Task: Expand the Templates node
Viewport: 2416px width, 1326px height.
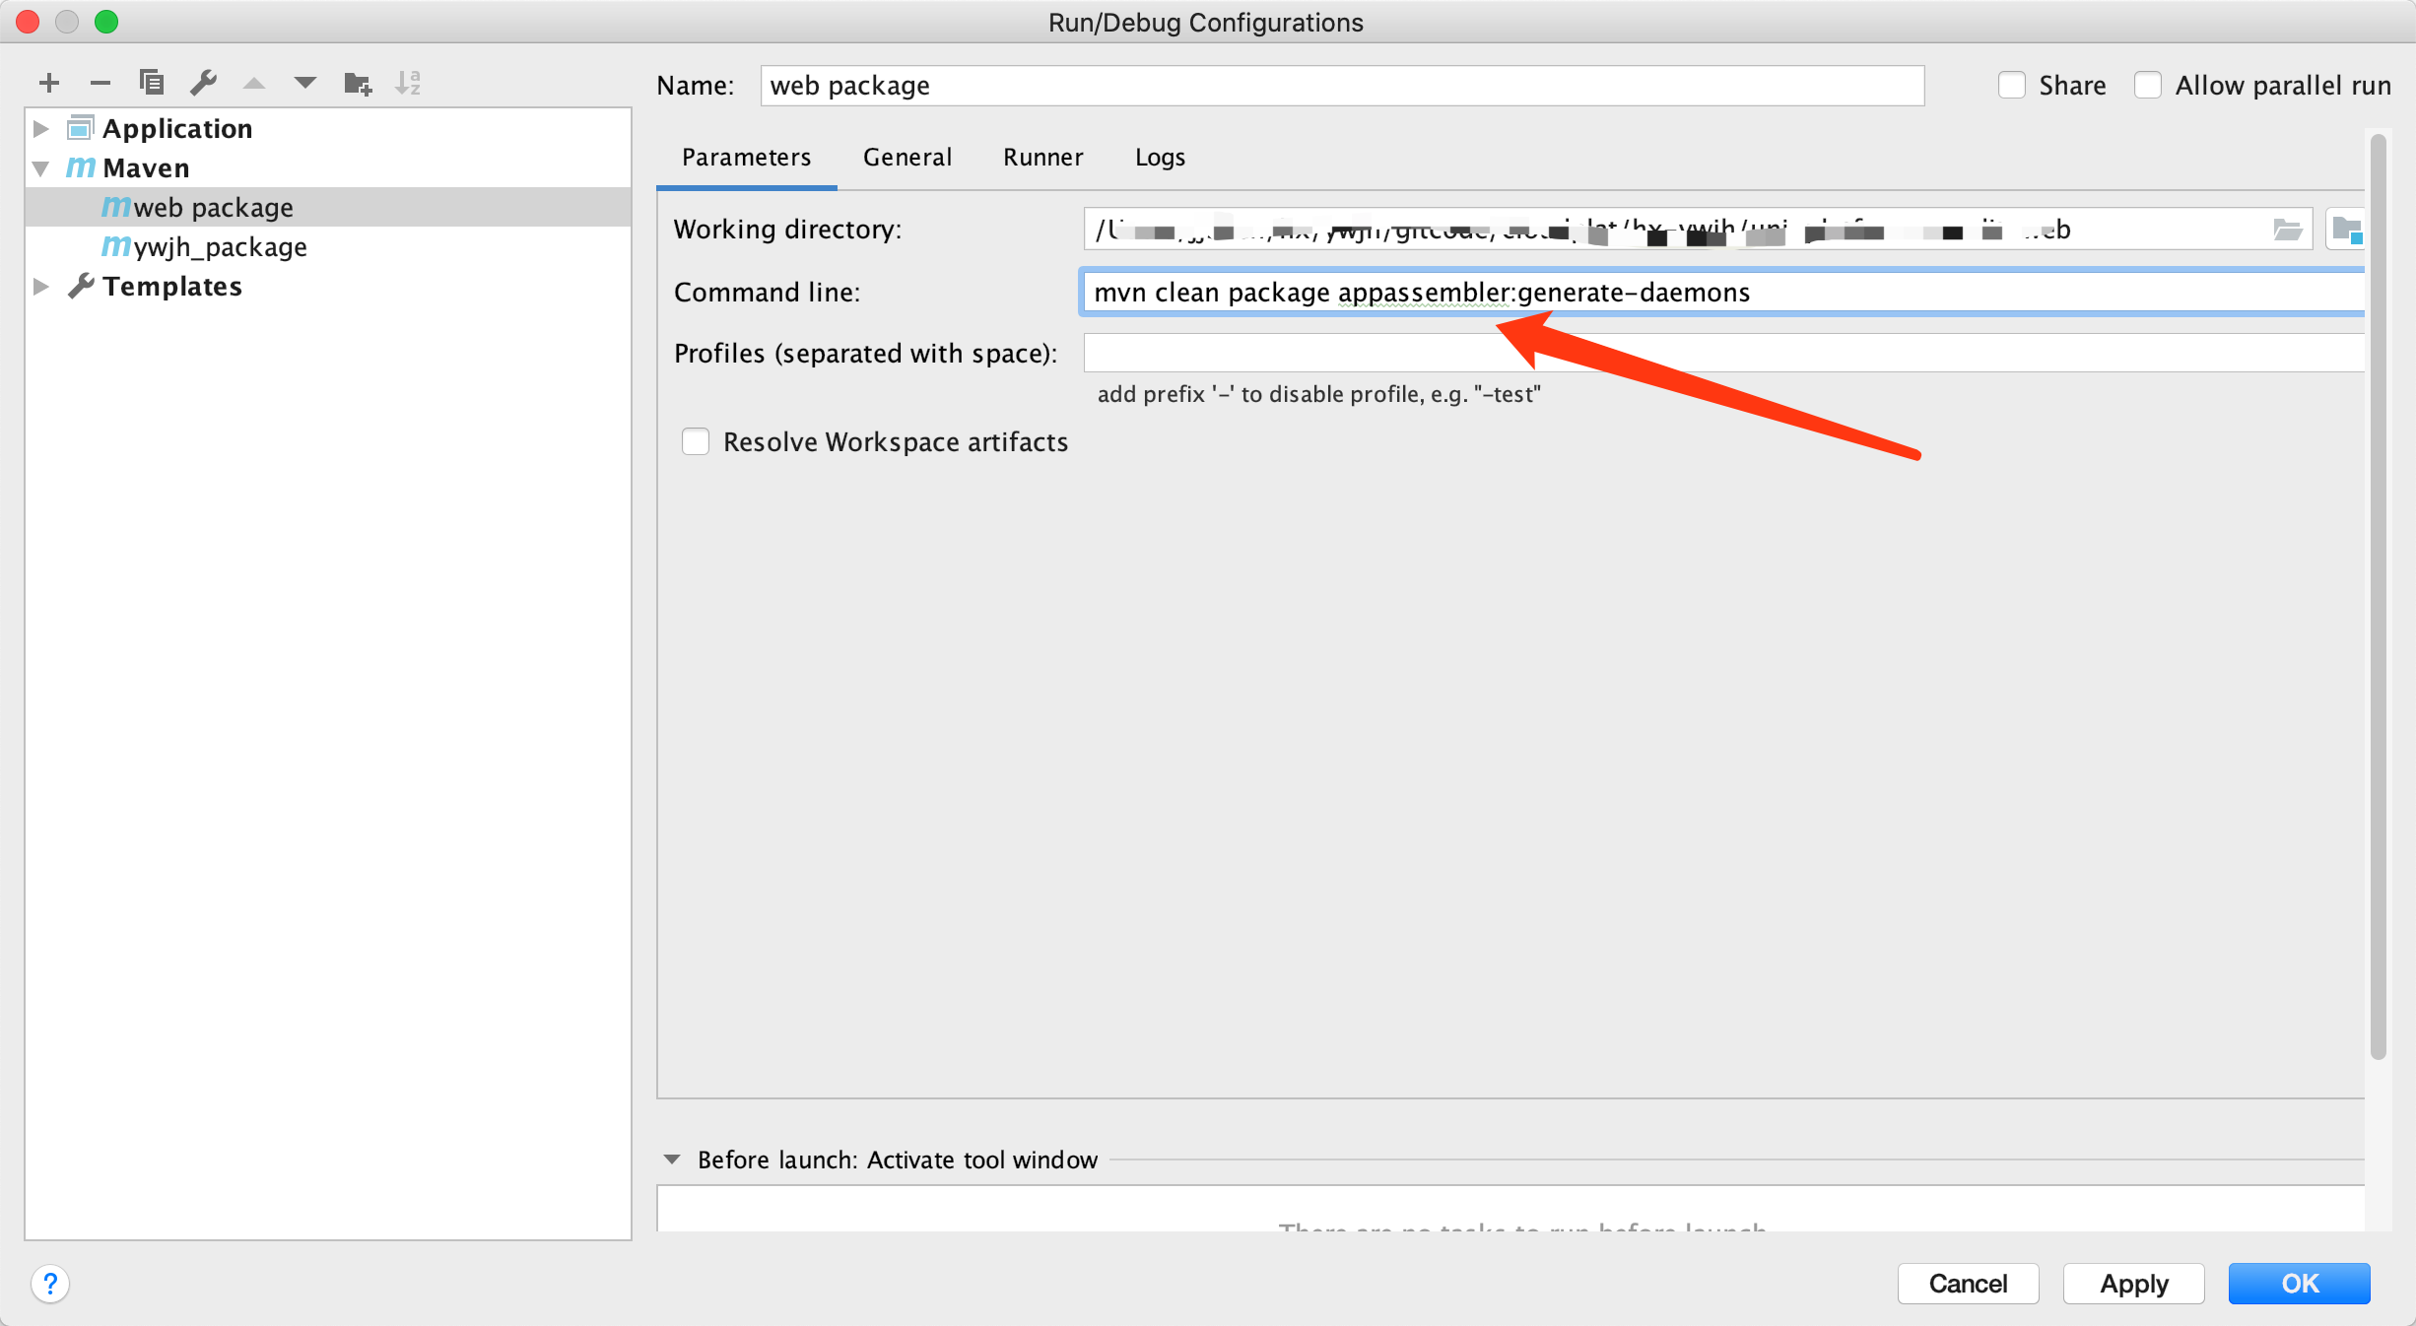Action: 40,286
